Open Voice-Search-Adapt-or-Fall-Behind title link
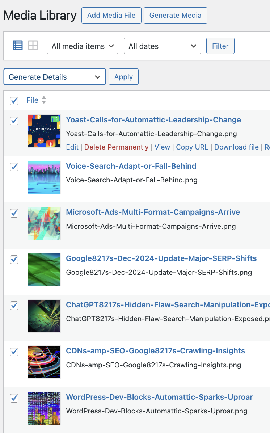 (131, 166)
